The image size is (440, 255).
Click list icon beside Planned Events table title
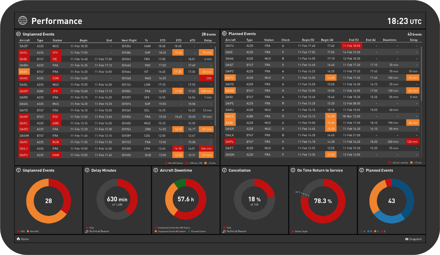[224, 34]
